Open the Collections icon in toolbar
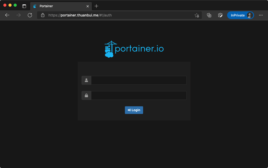Image resolution: width=268 pixels, height=168 pixels. (x=209, y=15)
